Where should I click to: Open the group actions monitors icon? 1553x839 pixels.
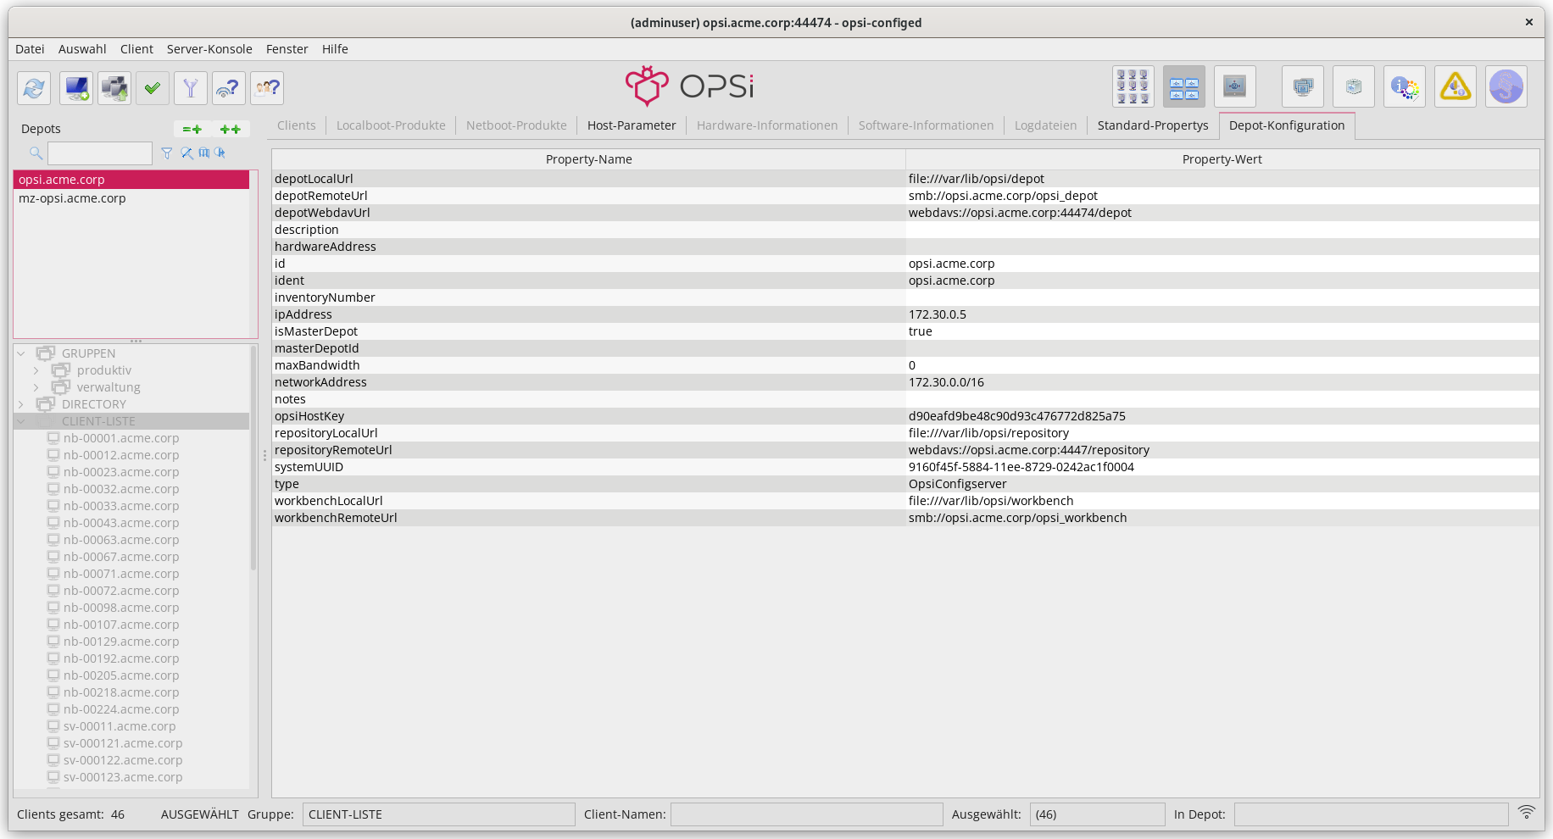[x=1303, y=86]
